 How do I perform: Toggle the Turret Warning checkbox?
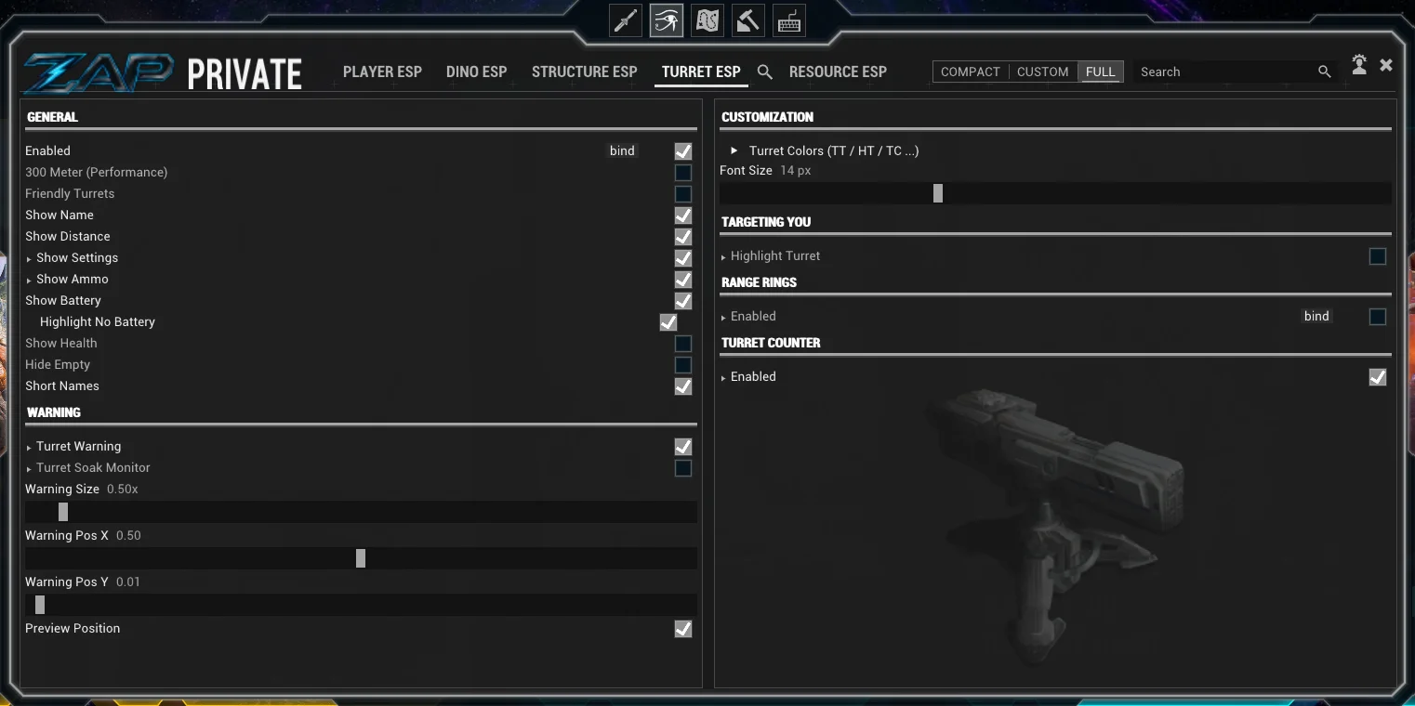click(x=683, y=446)
